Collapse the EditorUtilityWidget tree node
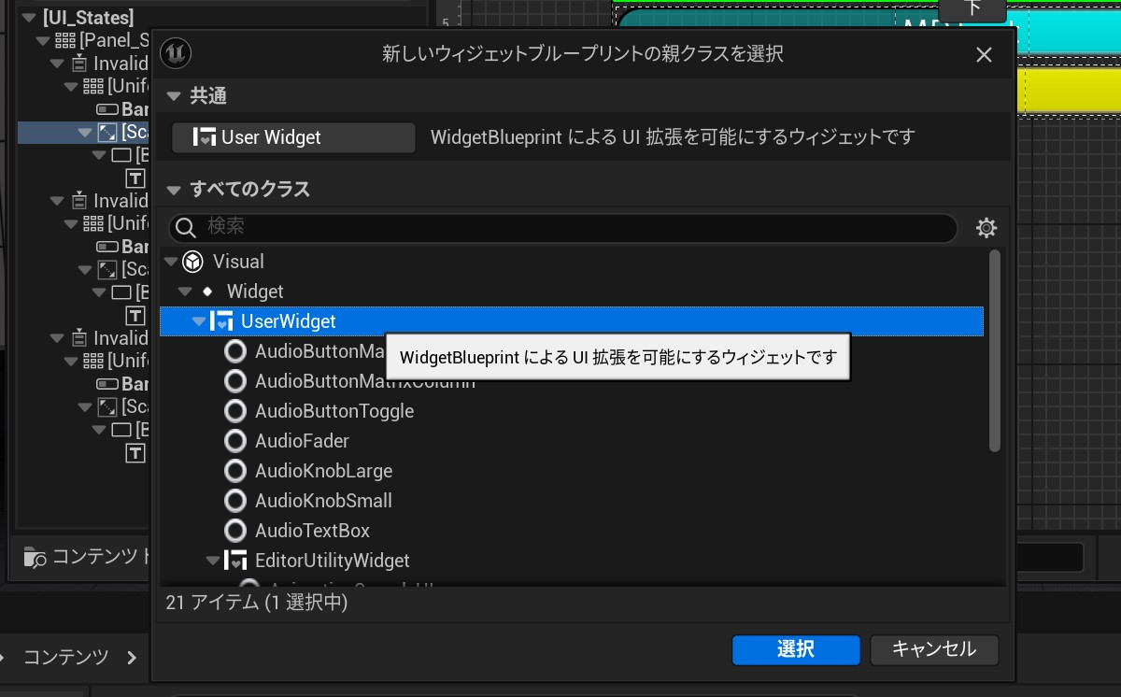 pyautogui.click(x=212, y=561)
